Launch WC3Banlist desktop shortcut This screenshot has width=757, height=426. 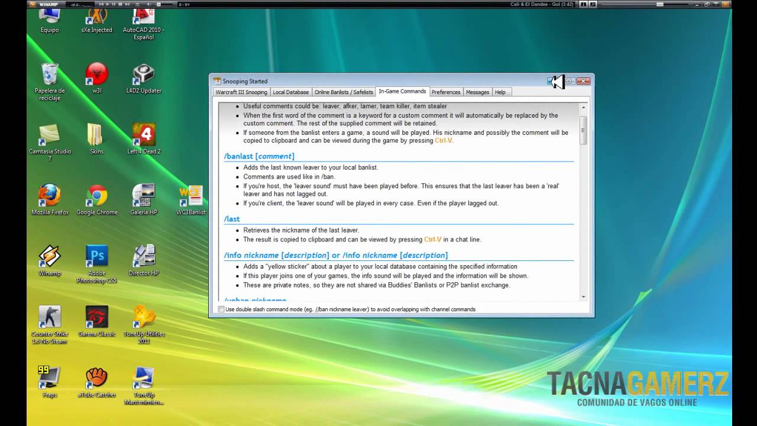(190, 200)
